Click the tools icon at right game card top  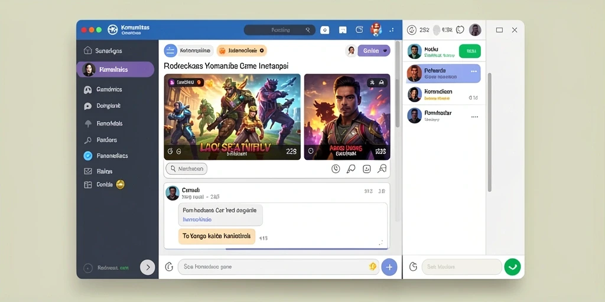coord(372,82)
